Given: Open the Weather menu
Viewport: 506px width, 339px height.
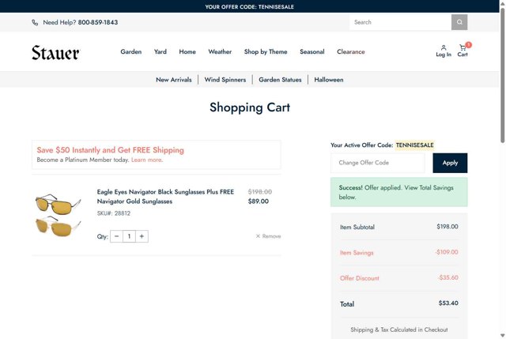Looking at the screenshot, I should pyautogui.click(x=220, y=51).
